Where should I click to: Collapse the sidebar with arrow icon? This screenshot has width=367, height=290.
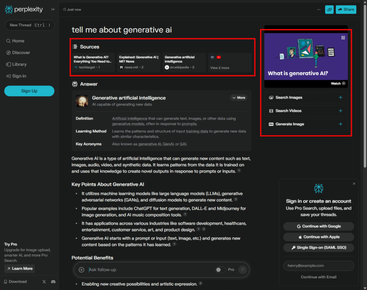[53, 10]
